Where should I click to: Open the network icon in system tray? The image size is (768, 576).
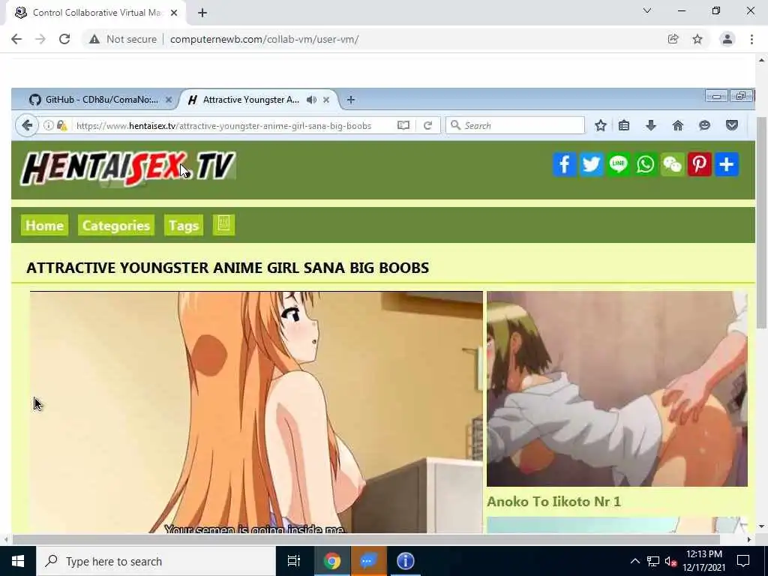point(653,561)
